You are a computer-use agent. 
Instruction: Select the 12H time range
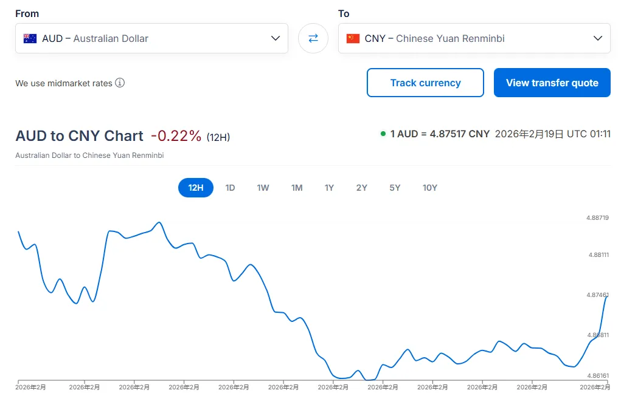[196, 188]
